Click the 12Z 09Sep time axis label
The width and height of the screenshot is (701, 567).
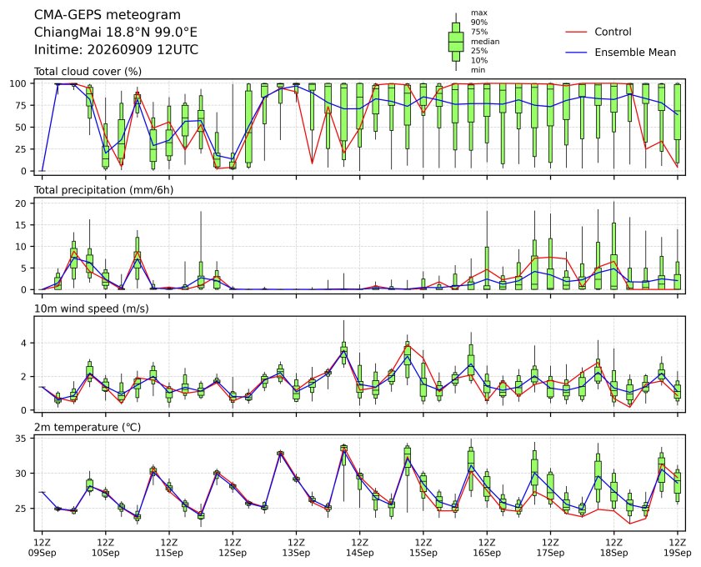pos(42,547)
